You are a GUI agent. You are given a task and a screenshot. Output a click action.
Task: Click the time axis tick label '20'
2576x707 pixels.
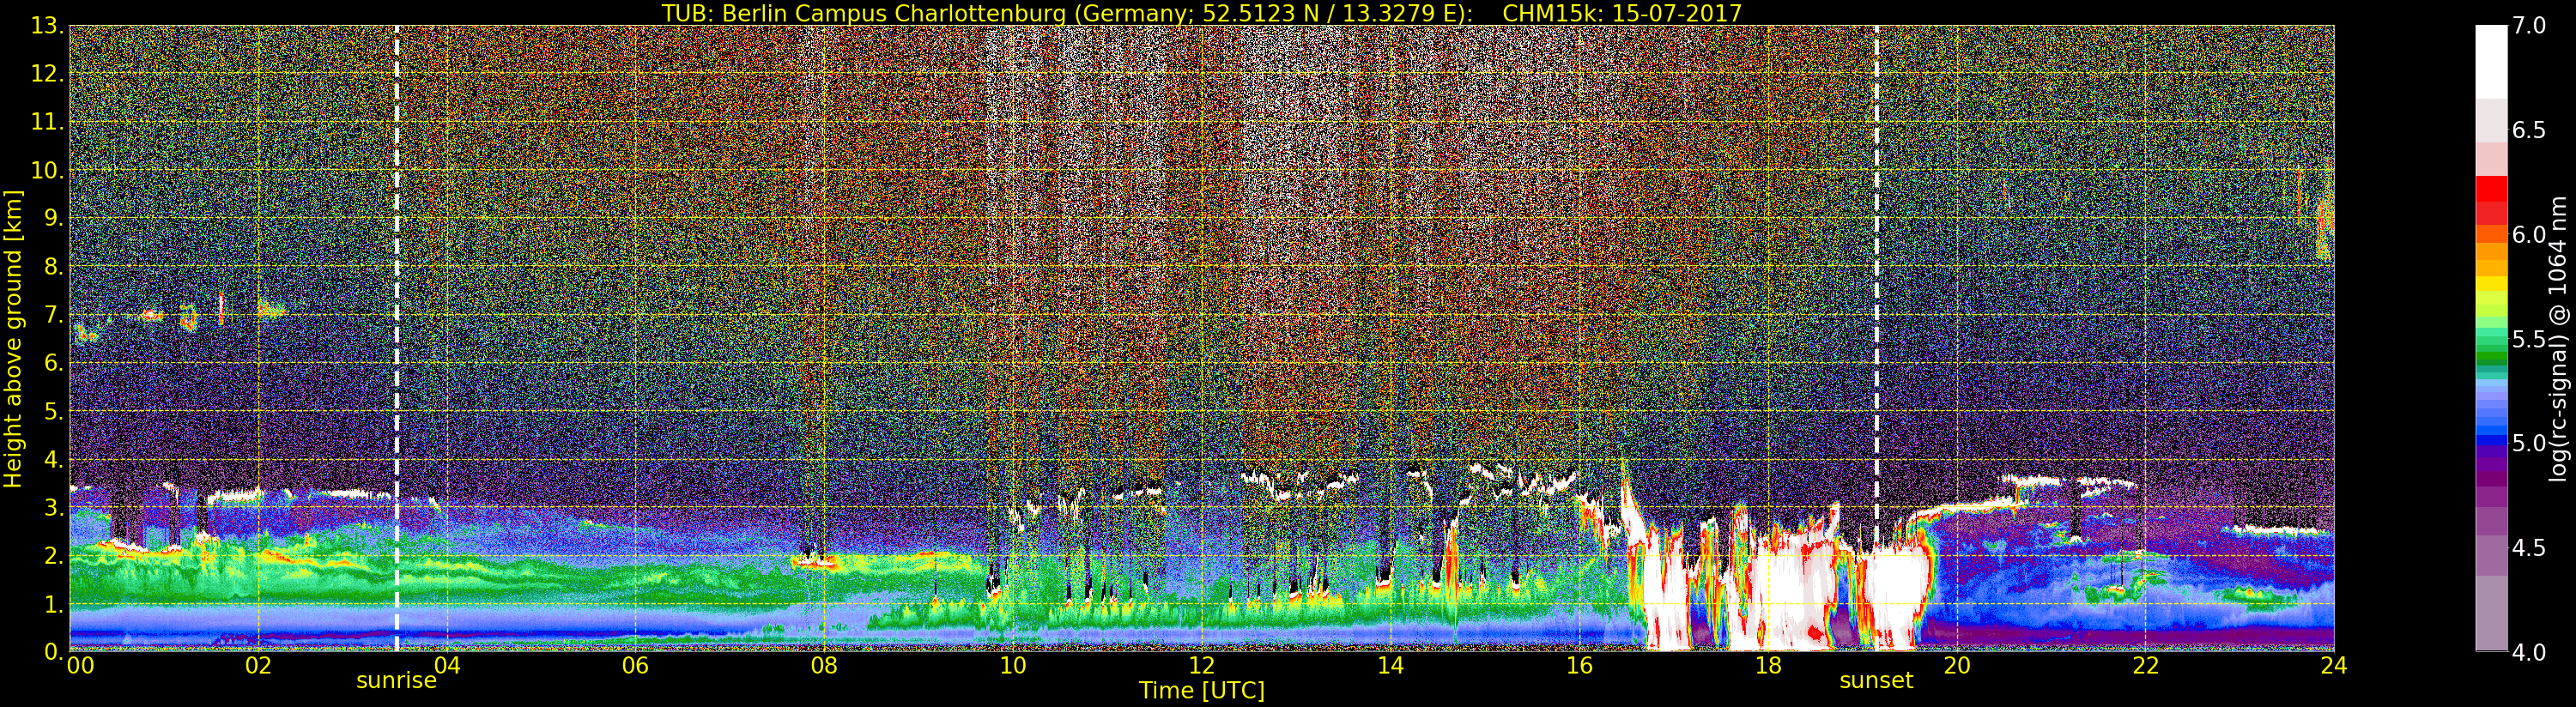[1957, 665]
